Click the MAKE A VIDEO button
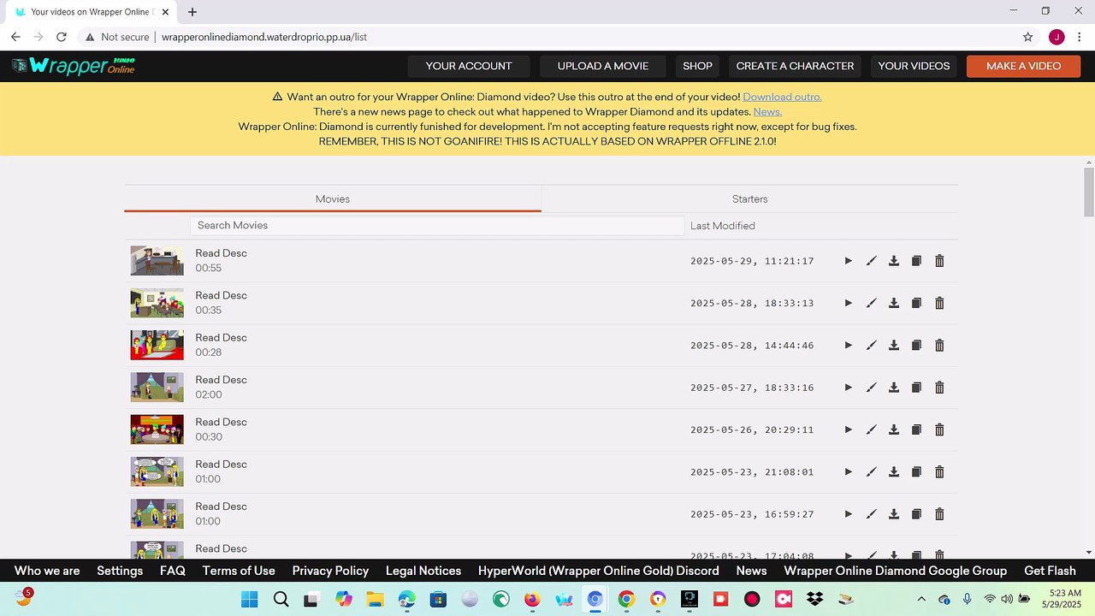Image resolution: width=1095 pixels, height=616 pixels. (x=1023, y=66)
